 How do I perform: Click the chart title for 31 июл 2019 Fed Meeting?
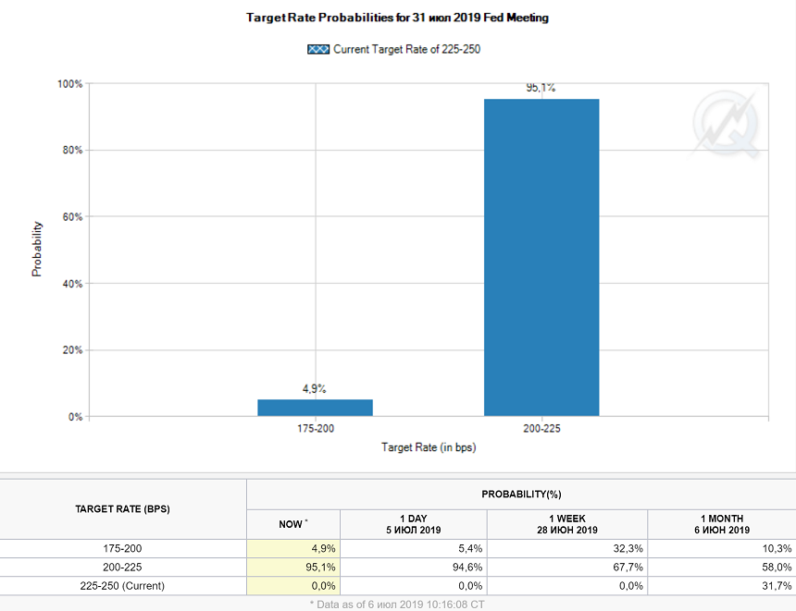(397, 18)
